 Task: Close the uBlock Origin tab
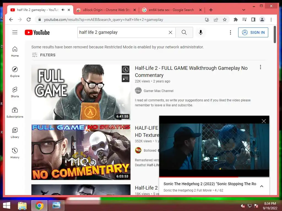(134, 10)
